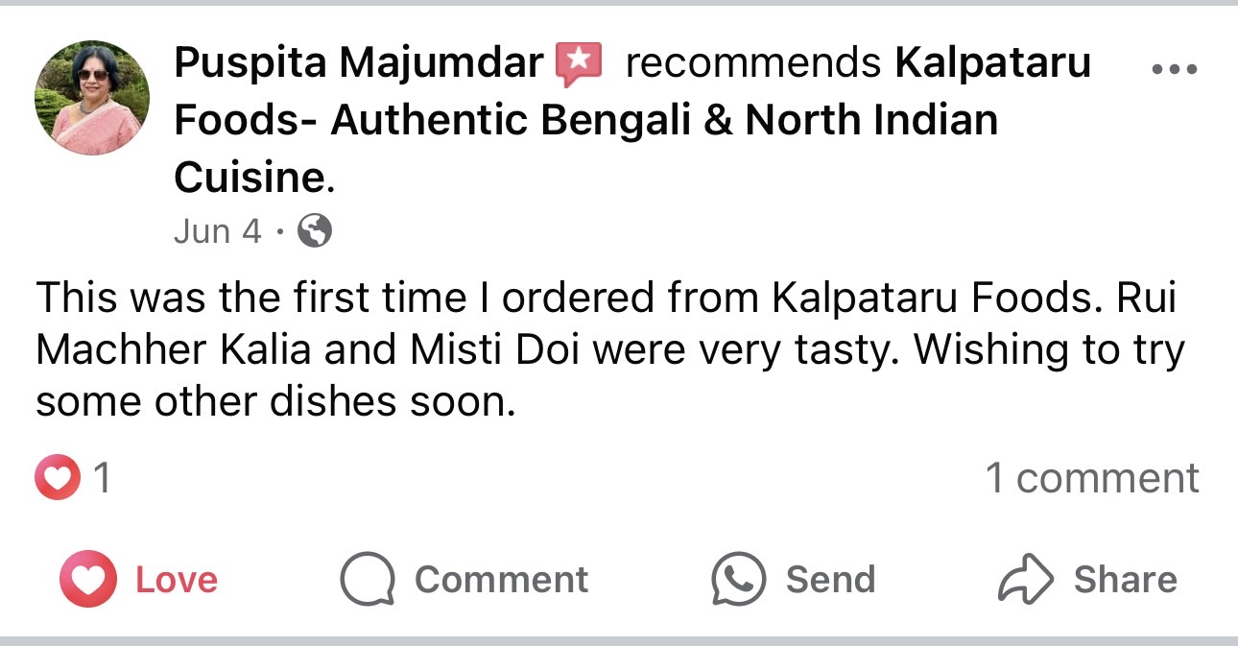Toggle the Love heart reaction icon

(x=88, y=579)
